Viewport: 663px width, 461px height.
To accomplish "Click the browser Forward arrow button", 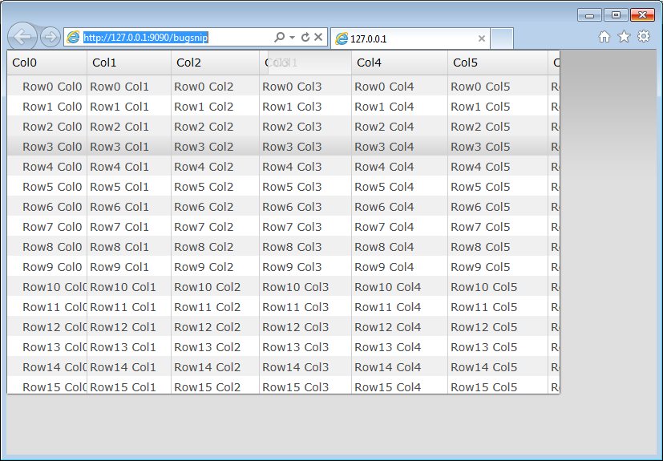I will [x=50, y=37].
